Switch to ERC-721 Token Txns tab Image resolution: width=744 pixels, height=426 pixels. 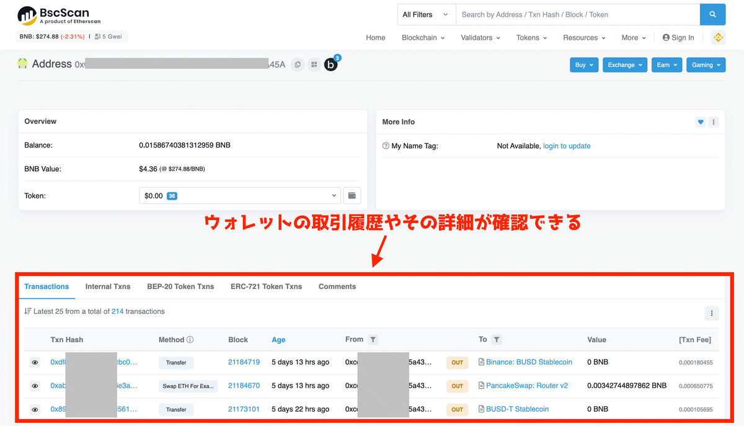pyautogui.click(x=266, y=286)
